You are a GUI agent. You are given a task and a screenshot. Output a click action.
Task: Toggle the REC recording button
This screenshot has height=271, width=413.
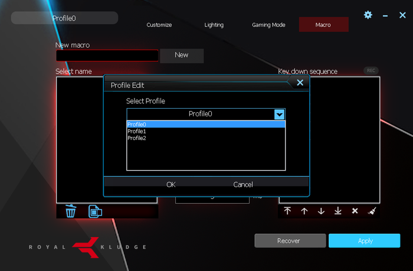pos(371,70)
